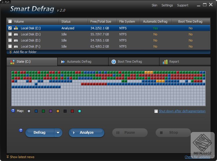Check the Local Disk (D:) checkbox
The width and height of the screenshot is (217, 161).
tap(10, 34)
